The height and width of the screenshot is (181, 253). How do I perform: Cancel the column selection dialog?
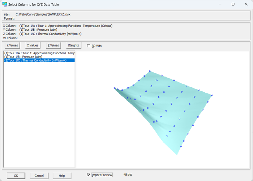point(39,176)
